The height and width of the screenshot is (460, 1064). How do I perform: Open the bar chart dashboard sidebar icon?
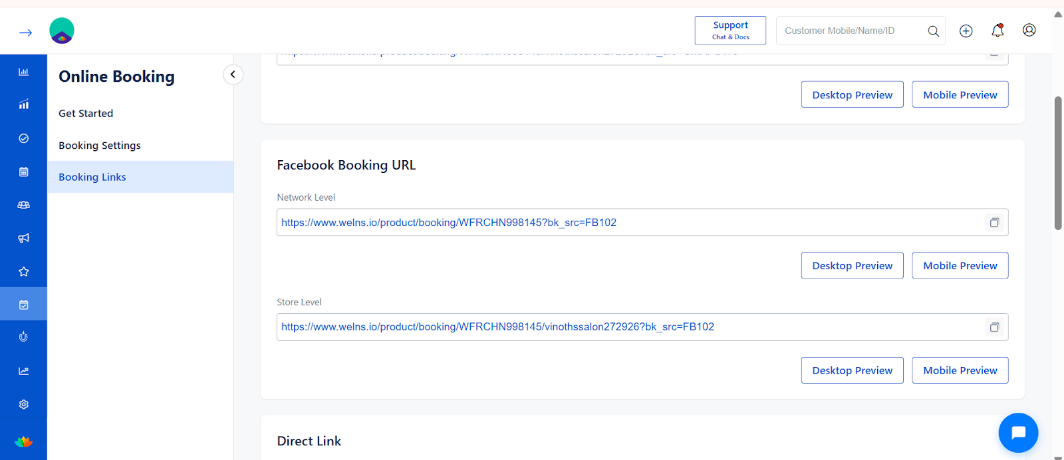24,72
